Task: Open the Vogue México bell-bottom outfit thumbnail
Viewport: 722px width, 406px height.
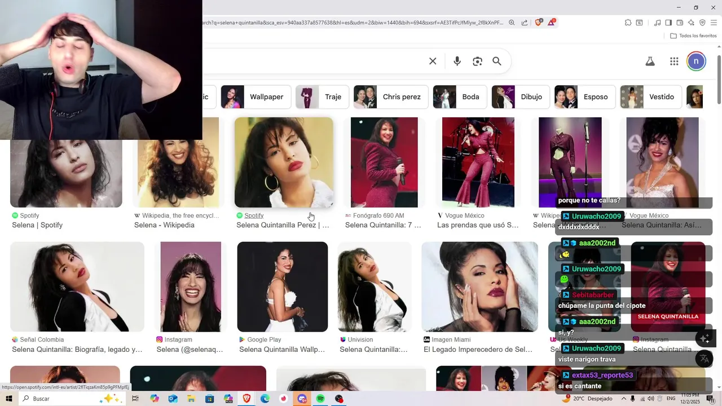Action: coord(478,162)
